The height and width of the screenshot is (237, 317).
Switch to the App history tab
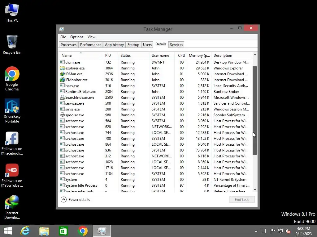click(114, 45)
